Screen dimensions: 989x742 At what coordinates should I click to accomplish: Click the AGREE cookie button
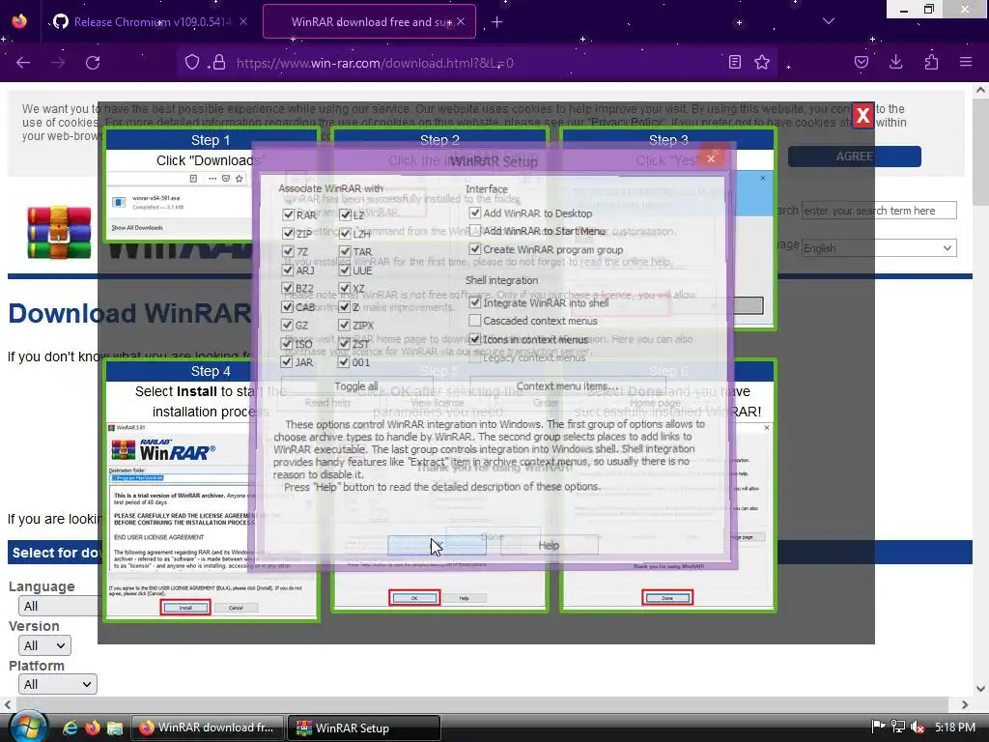point(855,157)
